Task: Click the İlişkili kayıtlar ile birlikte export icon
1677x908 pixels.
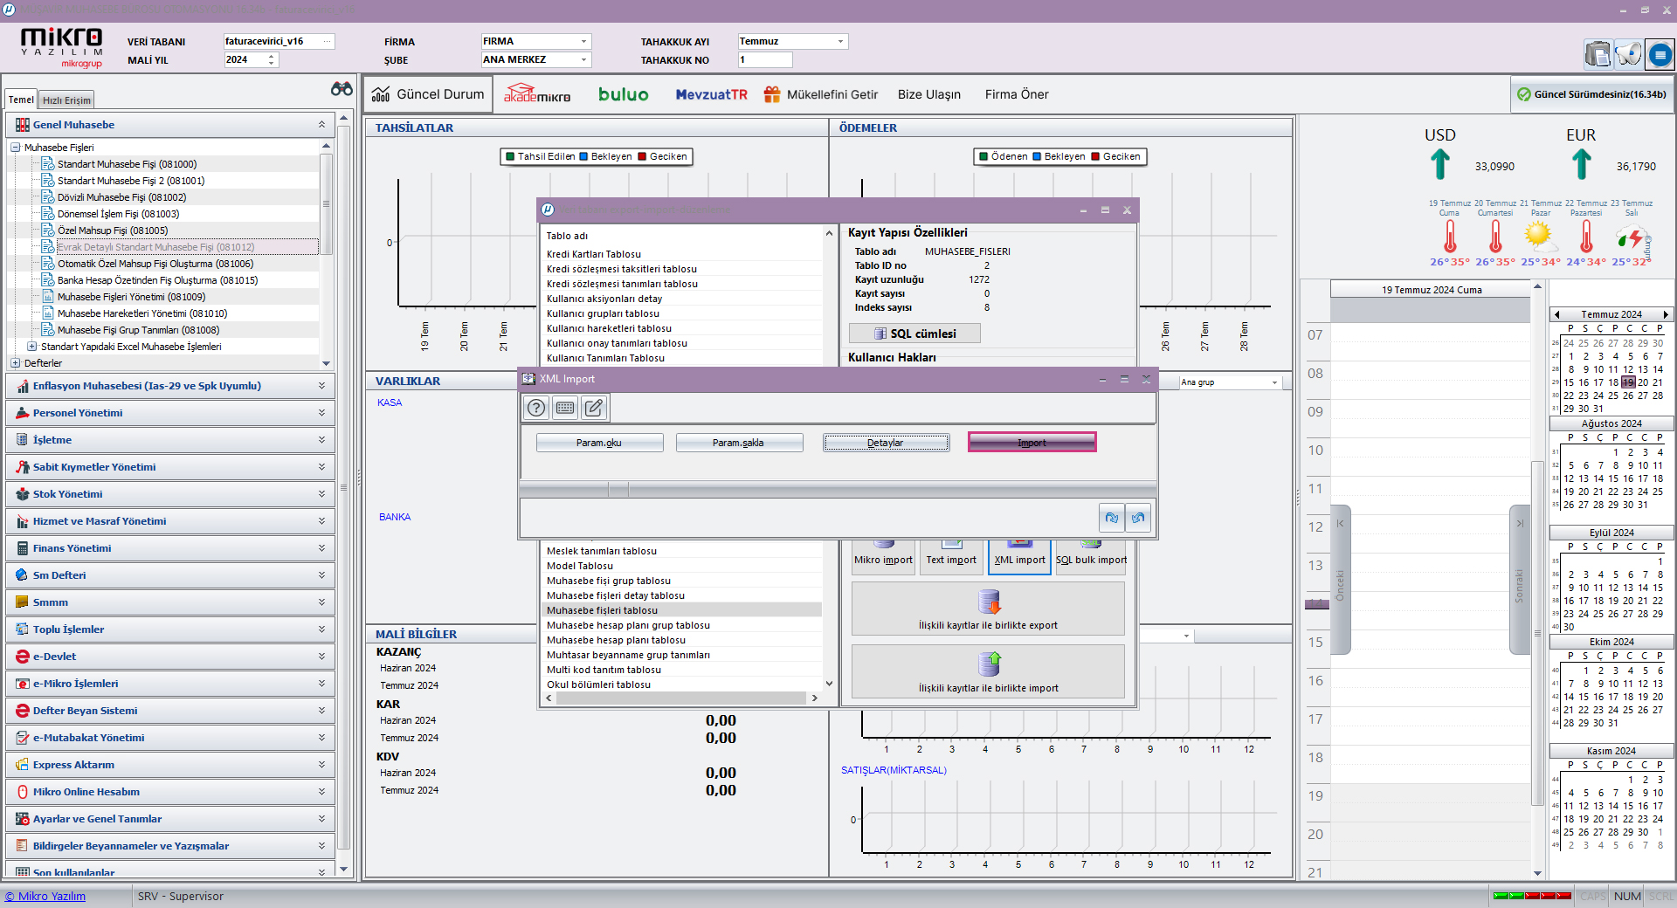Action: [989, 602]
